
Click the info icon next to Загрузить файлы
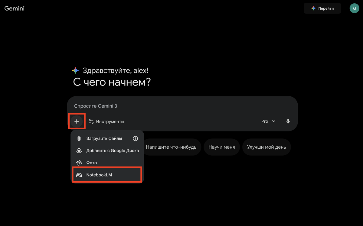click(x=135, y=138)
